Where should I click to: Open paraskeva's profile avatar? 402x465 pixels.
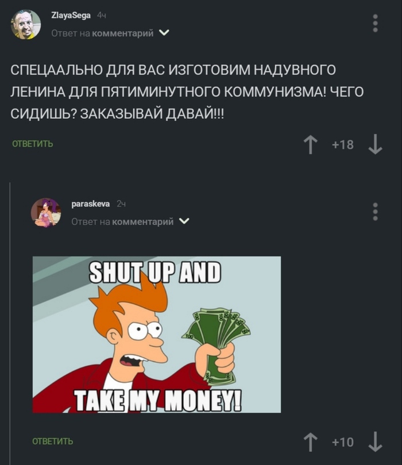[x=46, y=213]
